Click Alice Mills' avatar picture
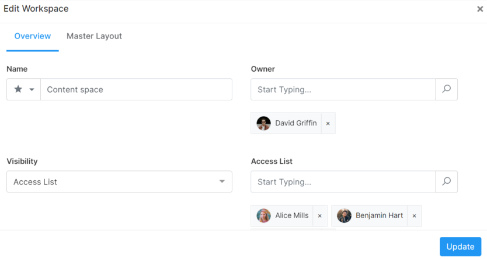Image resolution: width=487 pixels, height=259 pixels. coord(264,216)
